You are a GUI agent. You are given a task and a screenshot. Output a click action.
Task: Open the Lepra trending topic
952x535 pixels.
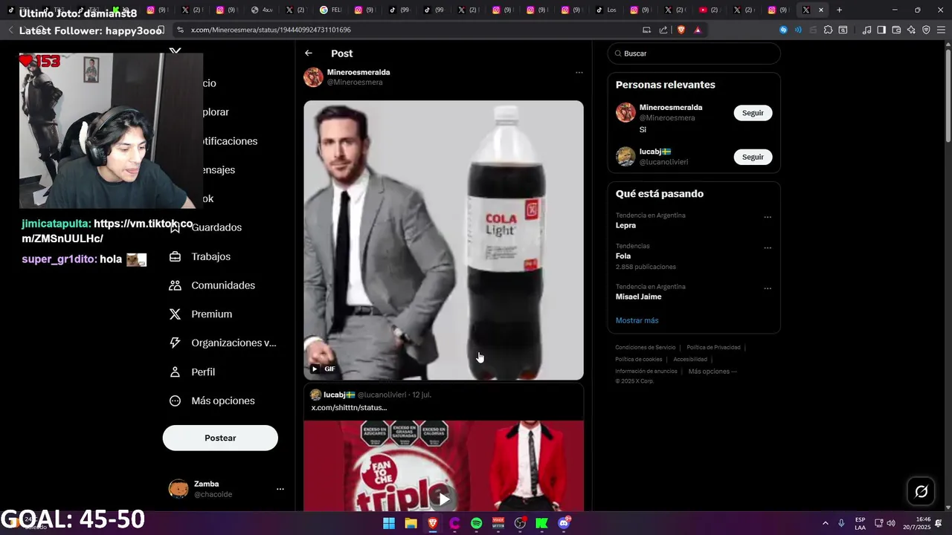coord(625,225)
